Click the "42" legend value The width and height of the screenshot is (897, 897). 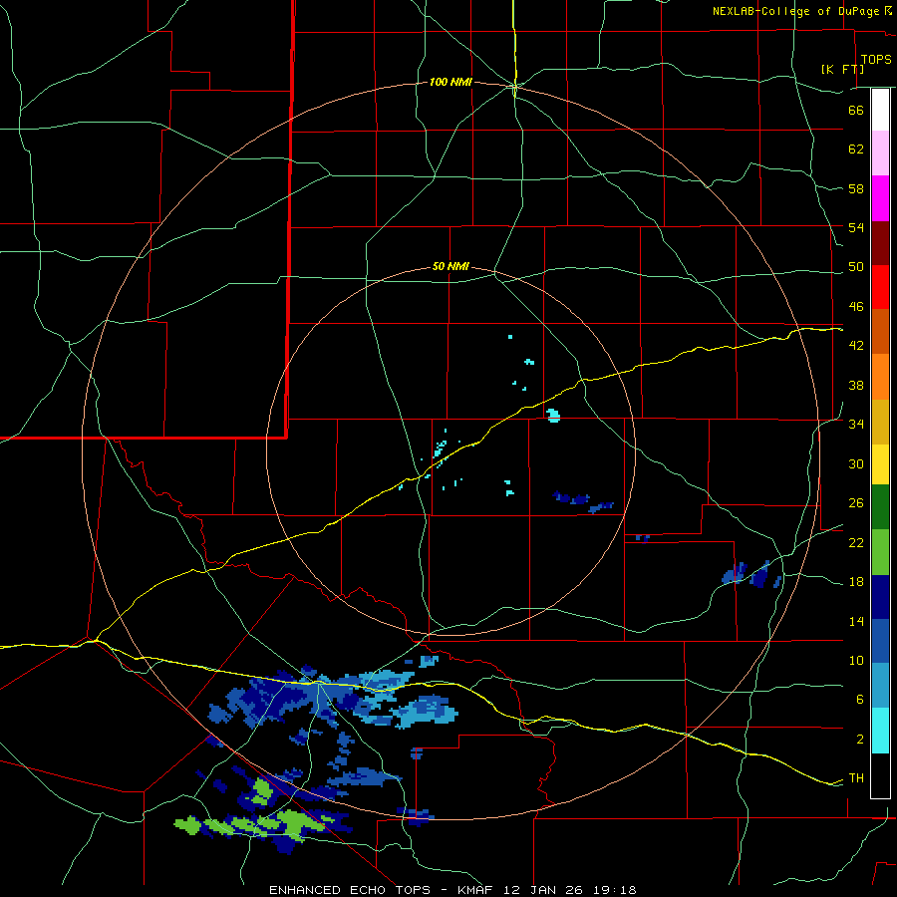point(856,346)
